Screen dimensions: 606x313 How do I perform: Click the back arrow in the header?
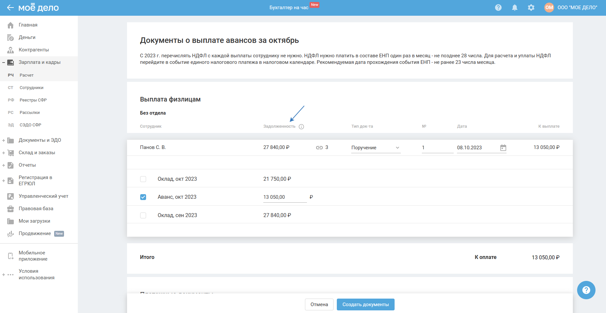pos(10,8)
